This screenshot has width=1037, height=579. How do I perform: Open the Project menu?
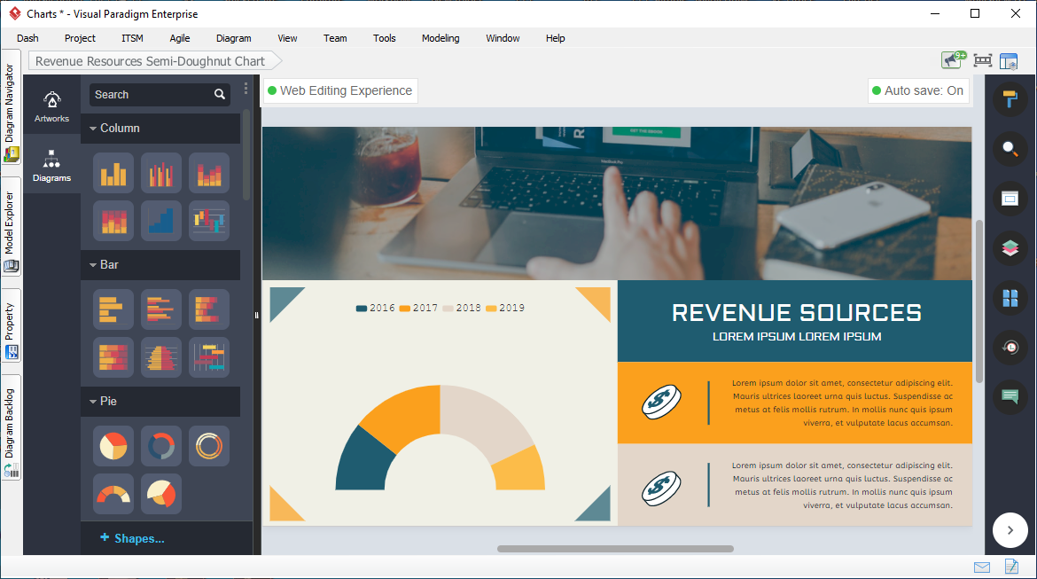click(80, 38)
